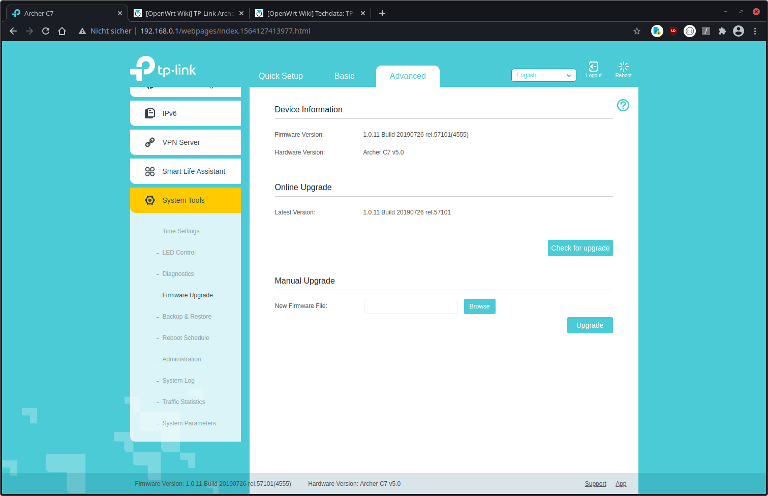768x496 pixels.
Task: Go back using the browser back arrow
Action: click(x=13, y=31)
